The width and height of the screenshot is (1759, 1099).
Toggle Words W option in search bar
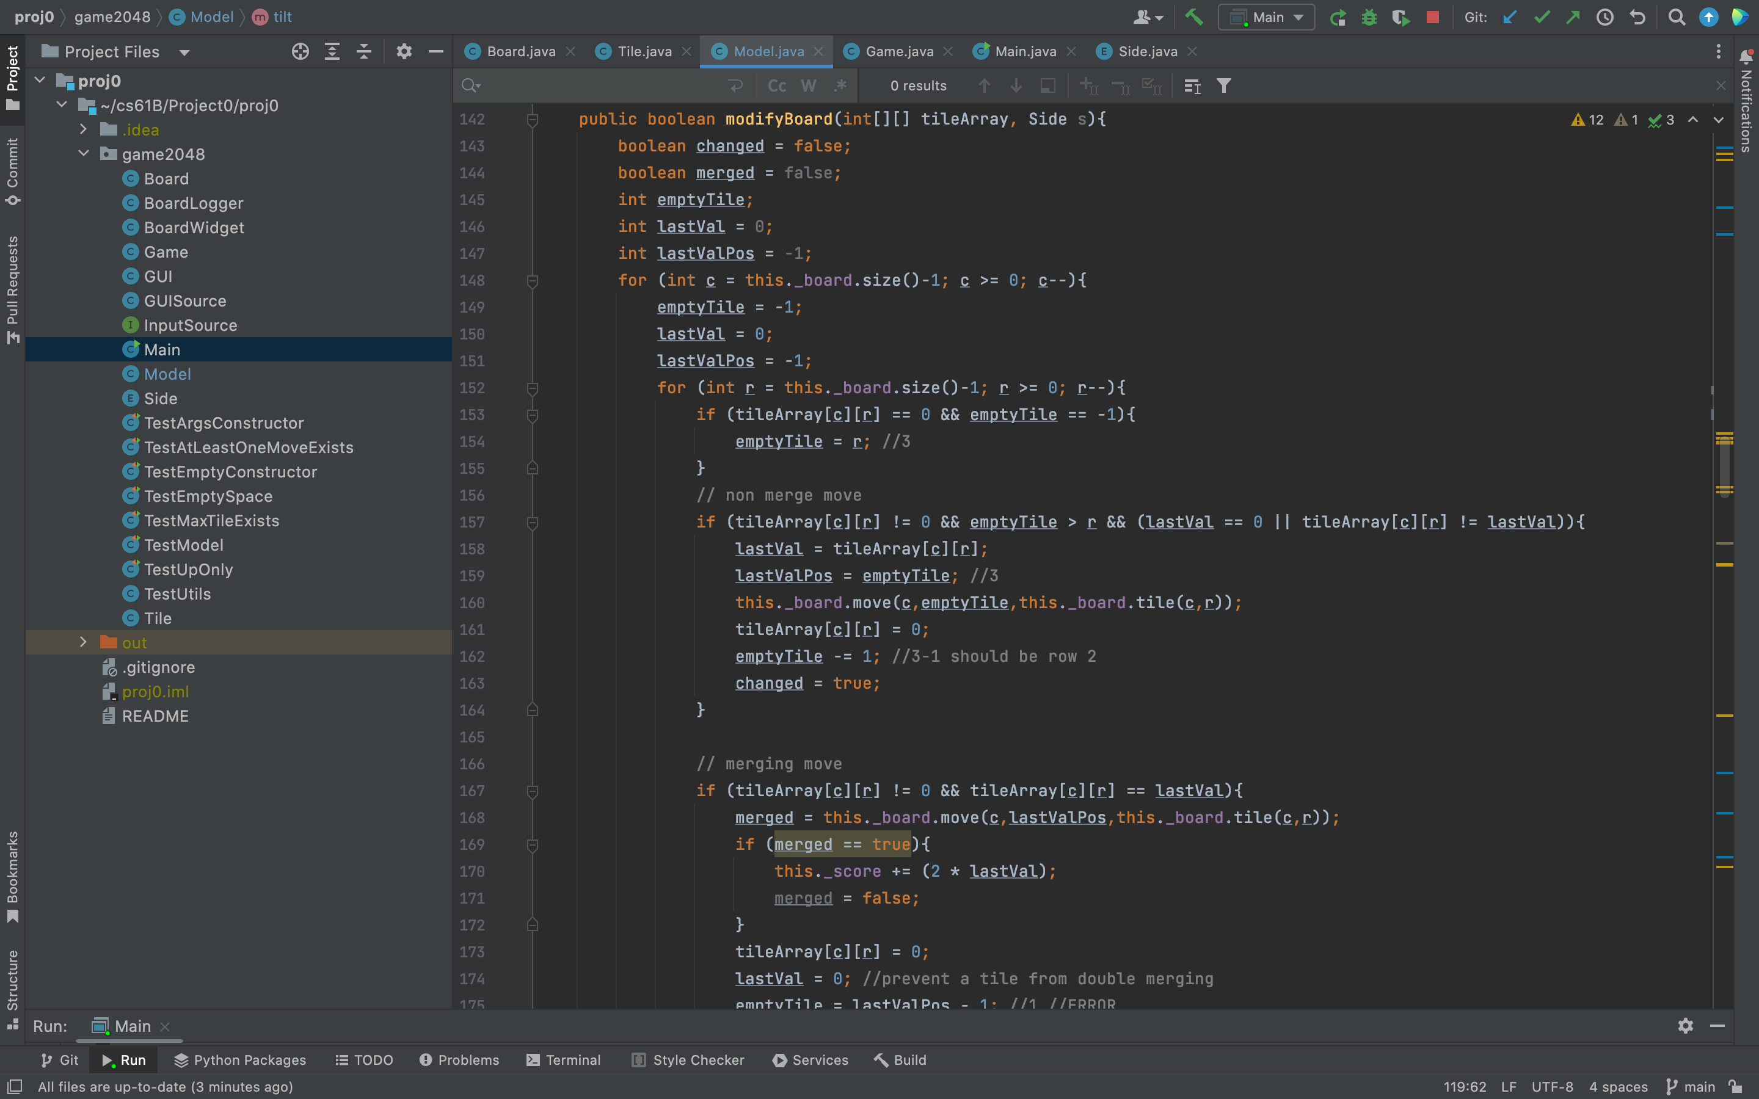808,85
